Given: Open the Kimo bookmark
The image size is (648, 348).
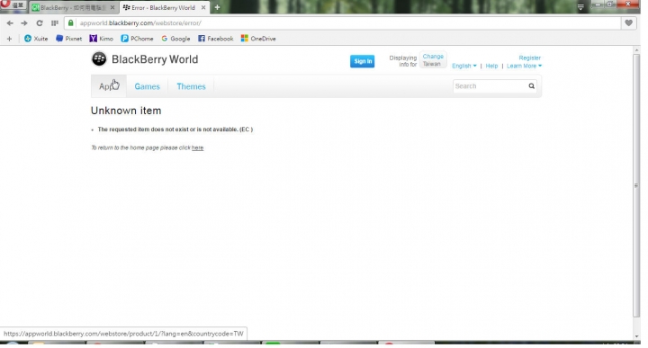Looking at the screenshot, I should tap(101, 39).
